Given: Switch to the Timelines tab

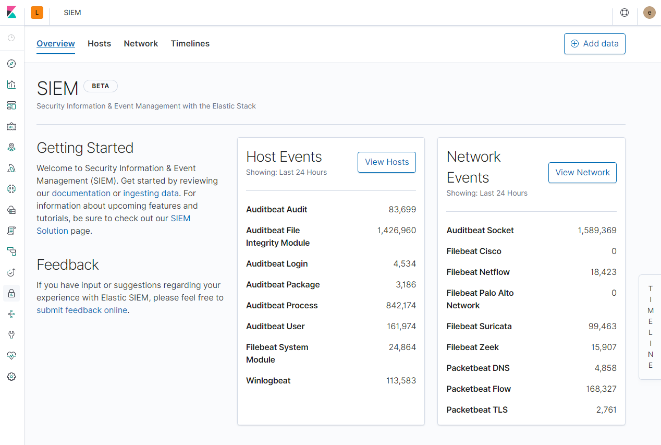Looking at the screenshot, I should [x=190, y=44].
